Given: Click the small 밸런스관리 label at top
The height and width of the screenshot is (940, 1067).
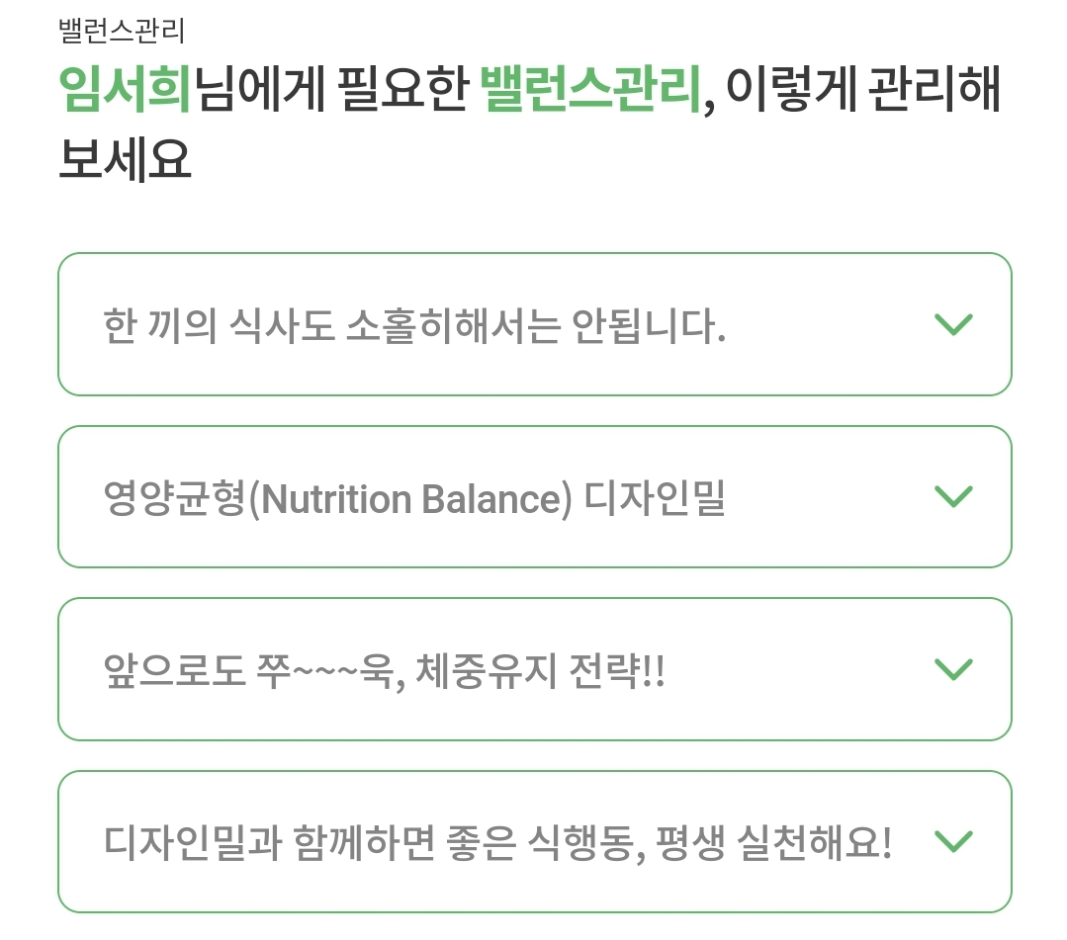Looking at the screenshot, I should [121, 31].
